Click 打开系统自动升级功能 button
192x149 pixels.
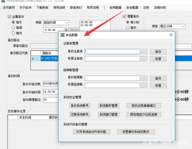click(x=91, y=132)
